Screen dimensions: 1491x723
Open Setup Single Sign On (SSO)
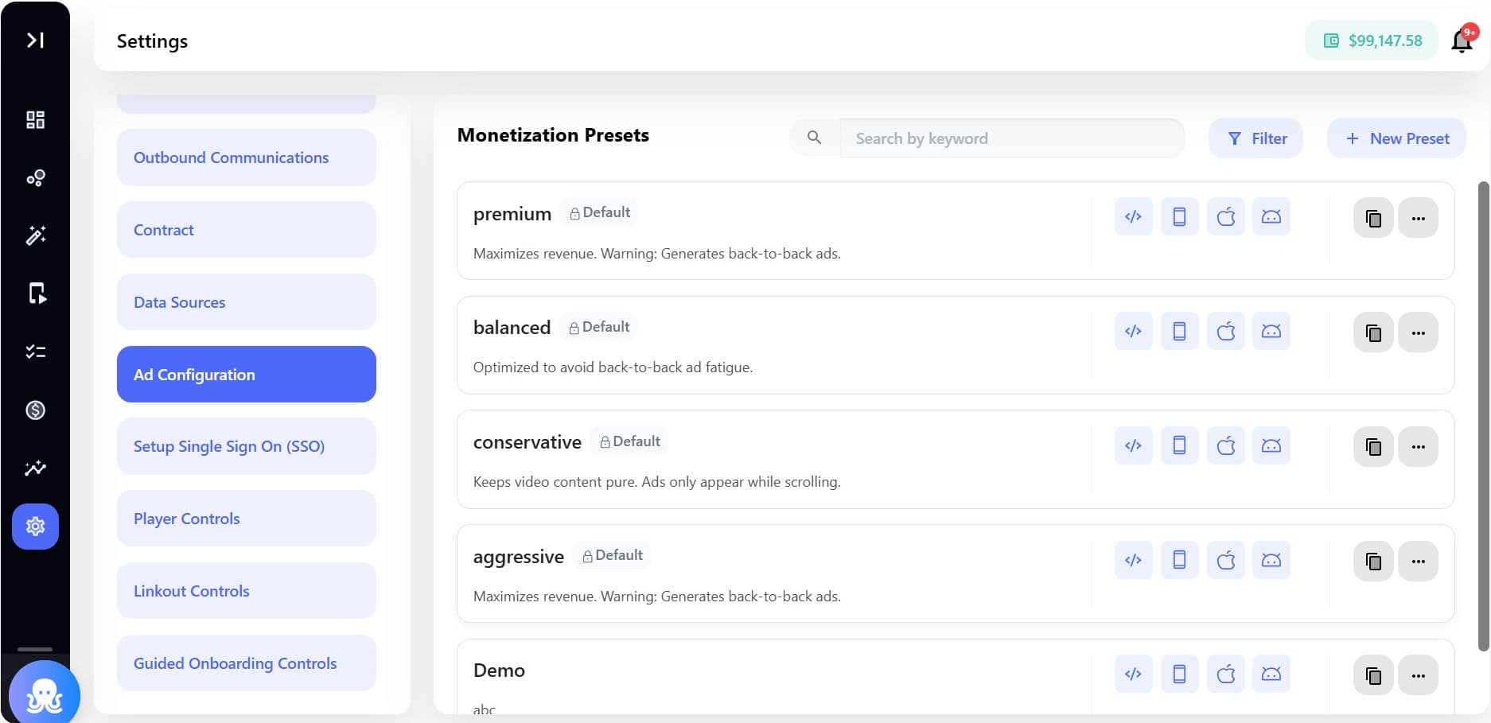click(x=247, y=446)
